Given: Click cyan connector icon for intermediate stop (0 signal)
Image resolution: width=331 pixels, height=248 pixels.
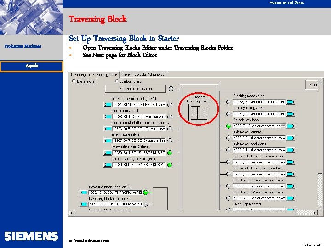Looking at the screenshot, I should [108, 152].
